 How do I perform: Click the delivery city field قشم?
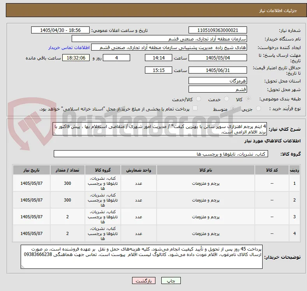pyautogui.click(x=217, y=89)
